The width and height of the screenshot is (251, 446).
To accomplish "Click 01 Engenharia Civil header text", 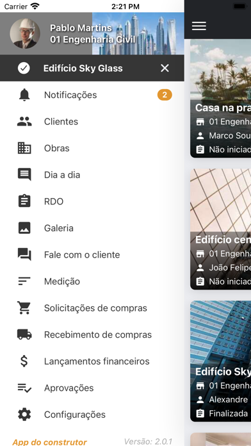I will [x=93, y=40].
